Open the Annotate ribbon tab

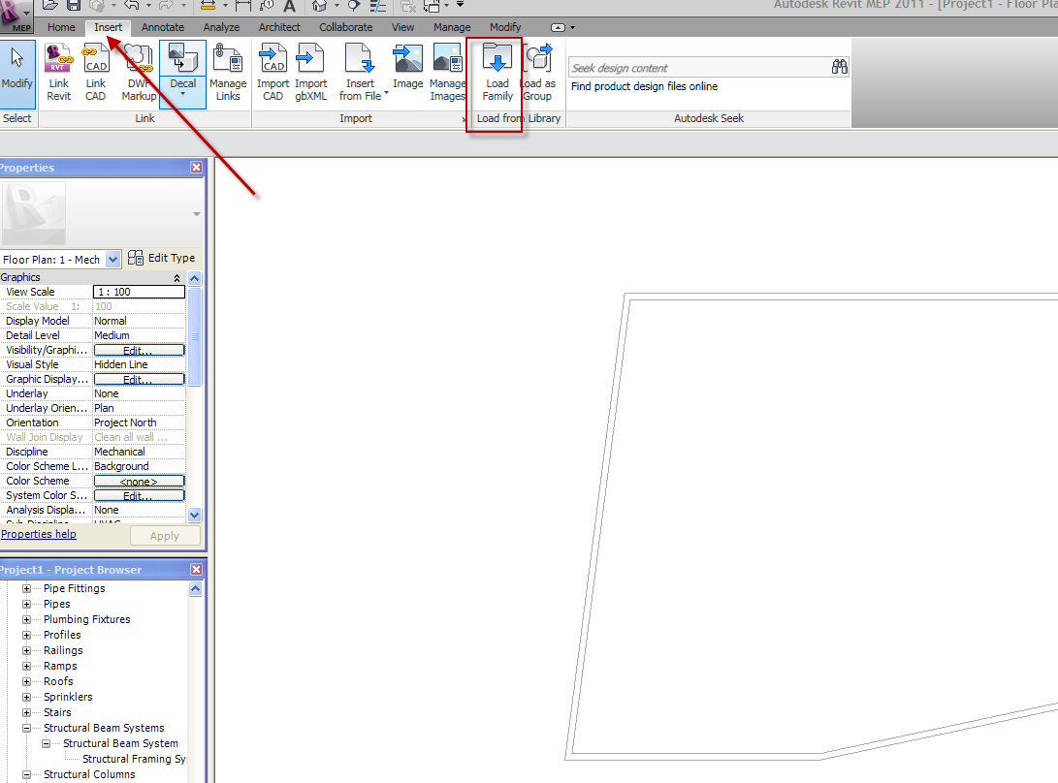click(163, 27)
